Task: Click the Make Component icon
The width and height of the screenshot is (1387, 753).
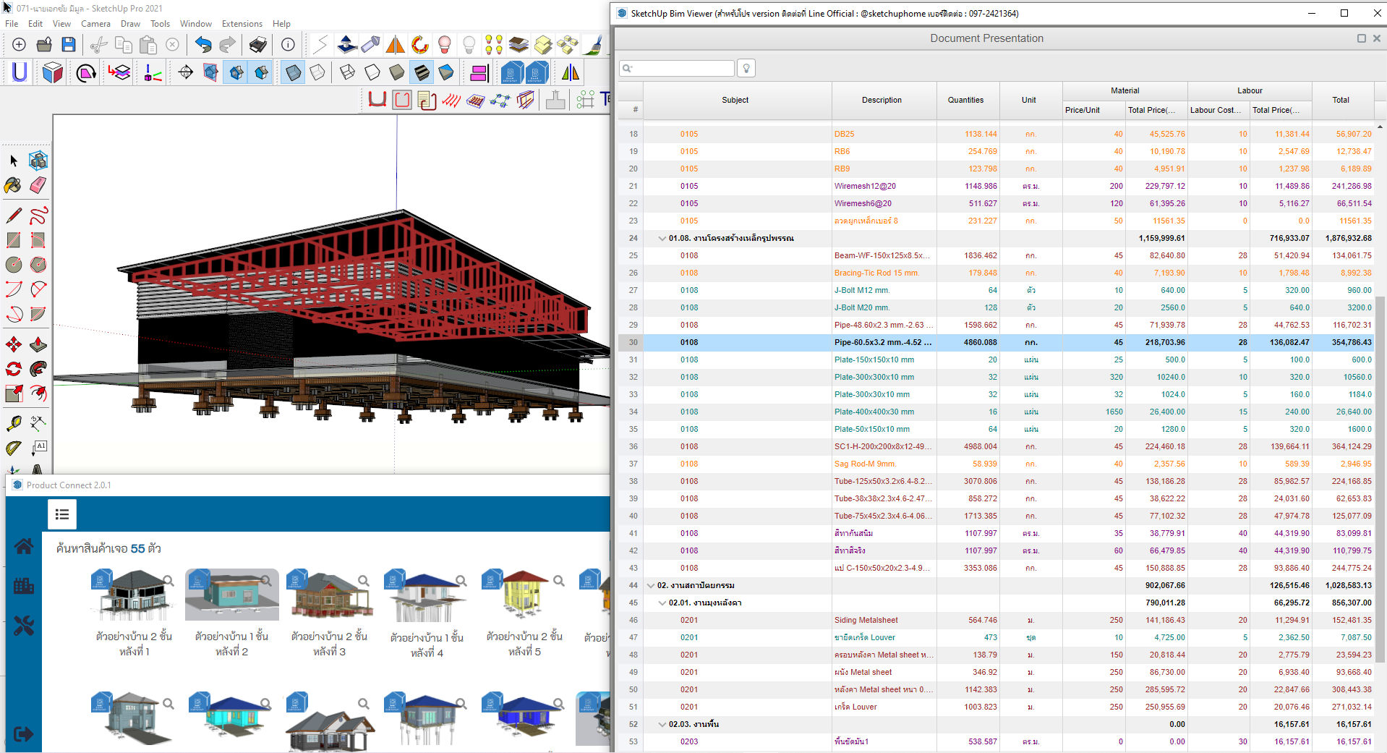Action: [38, 161]
